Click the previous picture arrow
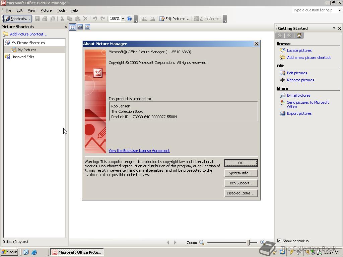Viewport: 343px width, 257px height. tap(168, 242)
